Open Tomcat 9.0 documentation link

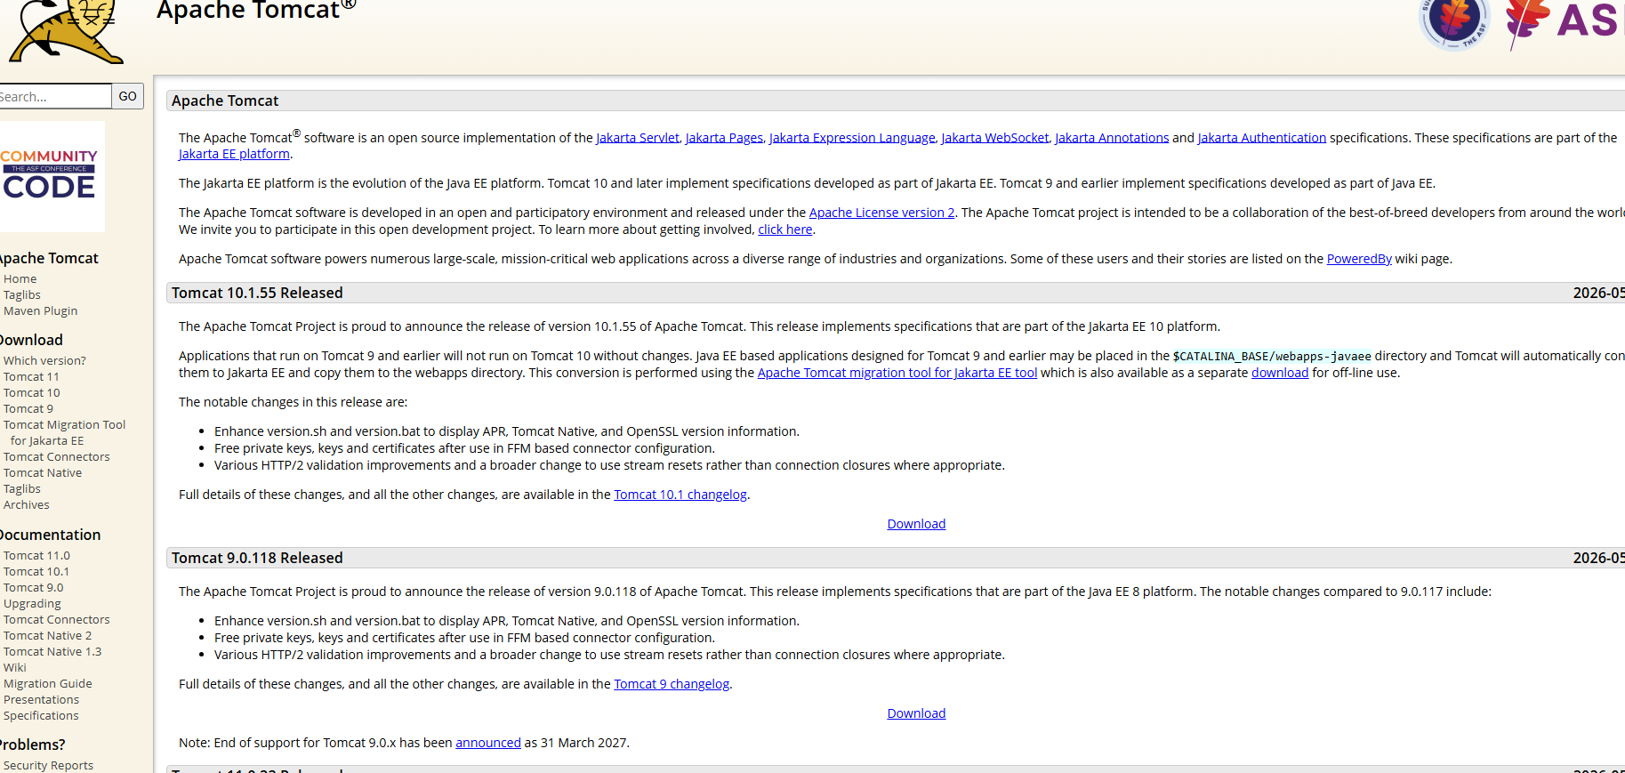[34, 588]
